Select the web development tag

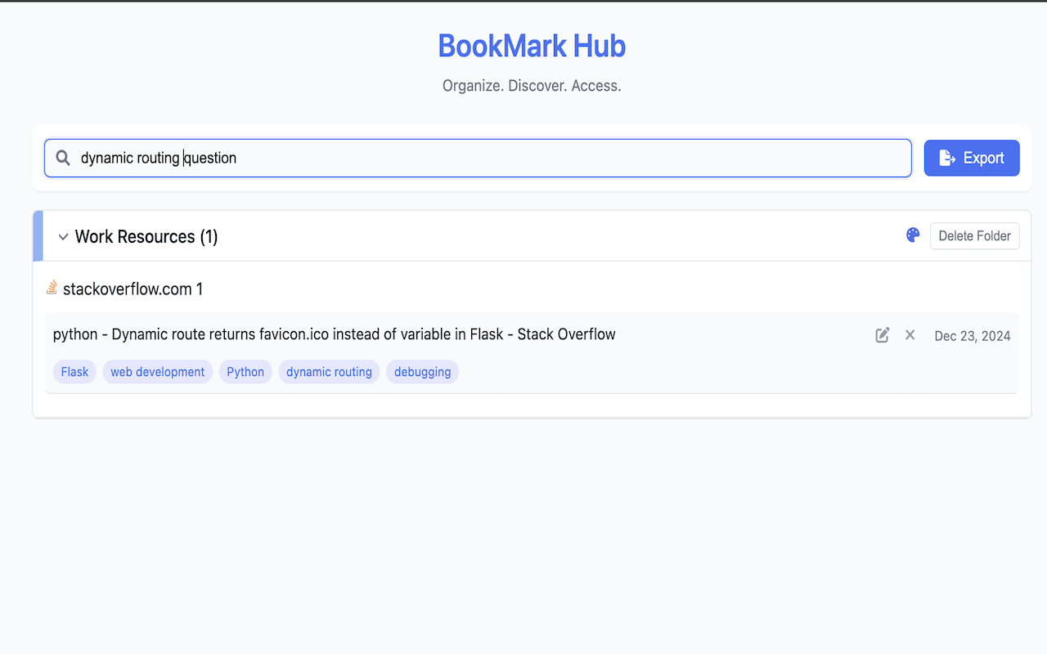coord(157,371)
